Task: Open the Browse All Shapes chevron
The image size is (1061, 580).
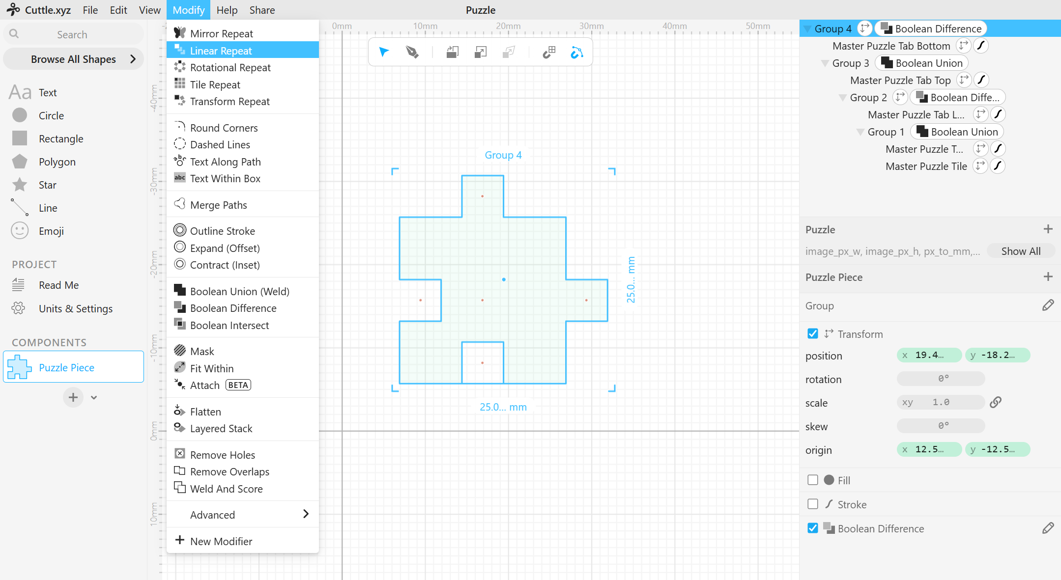Action: 133,59
